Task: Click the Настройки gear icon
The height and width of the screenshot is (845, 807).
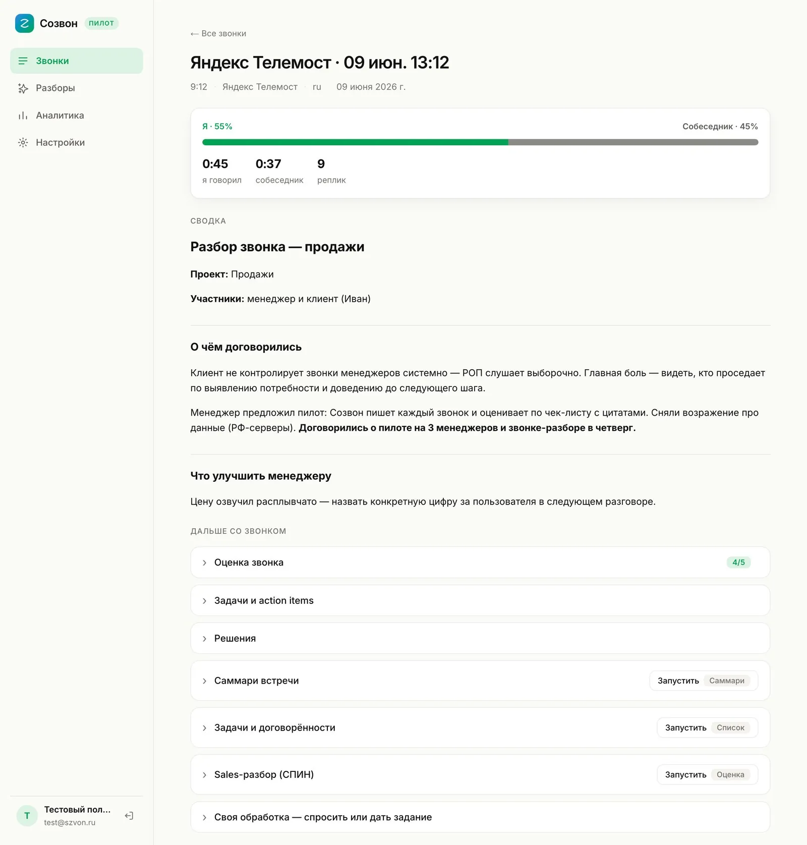Action: (23, 143)
